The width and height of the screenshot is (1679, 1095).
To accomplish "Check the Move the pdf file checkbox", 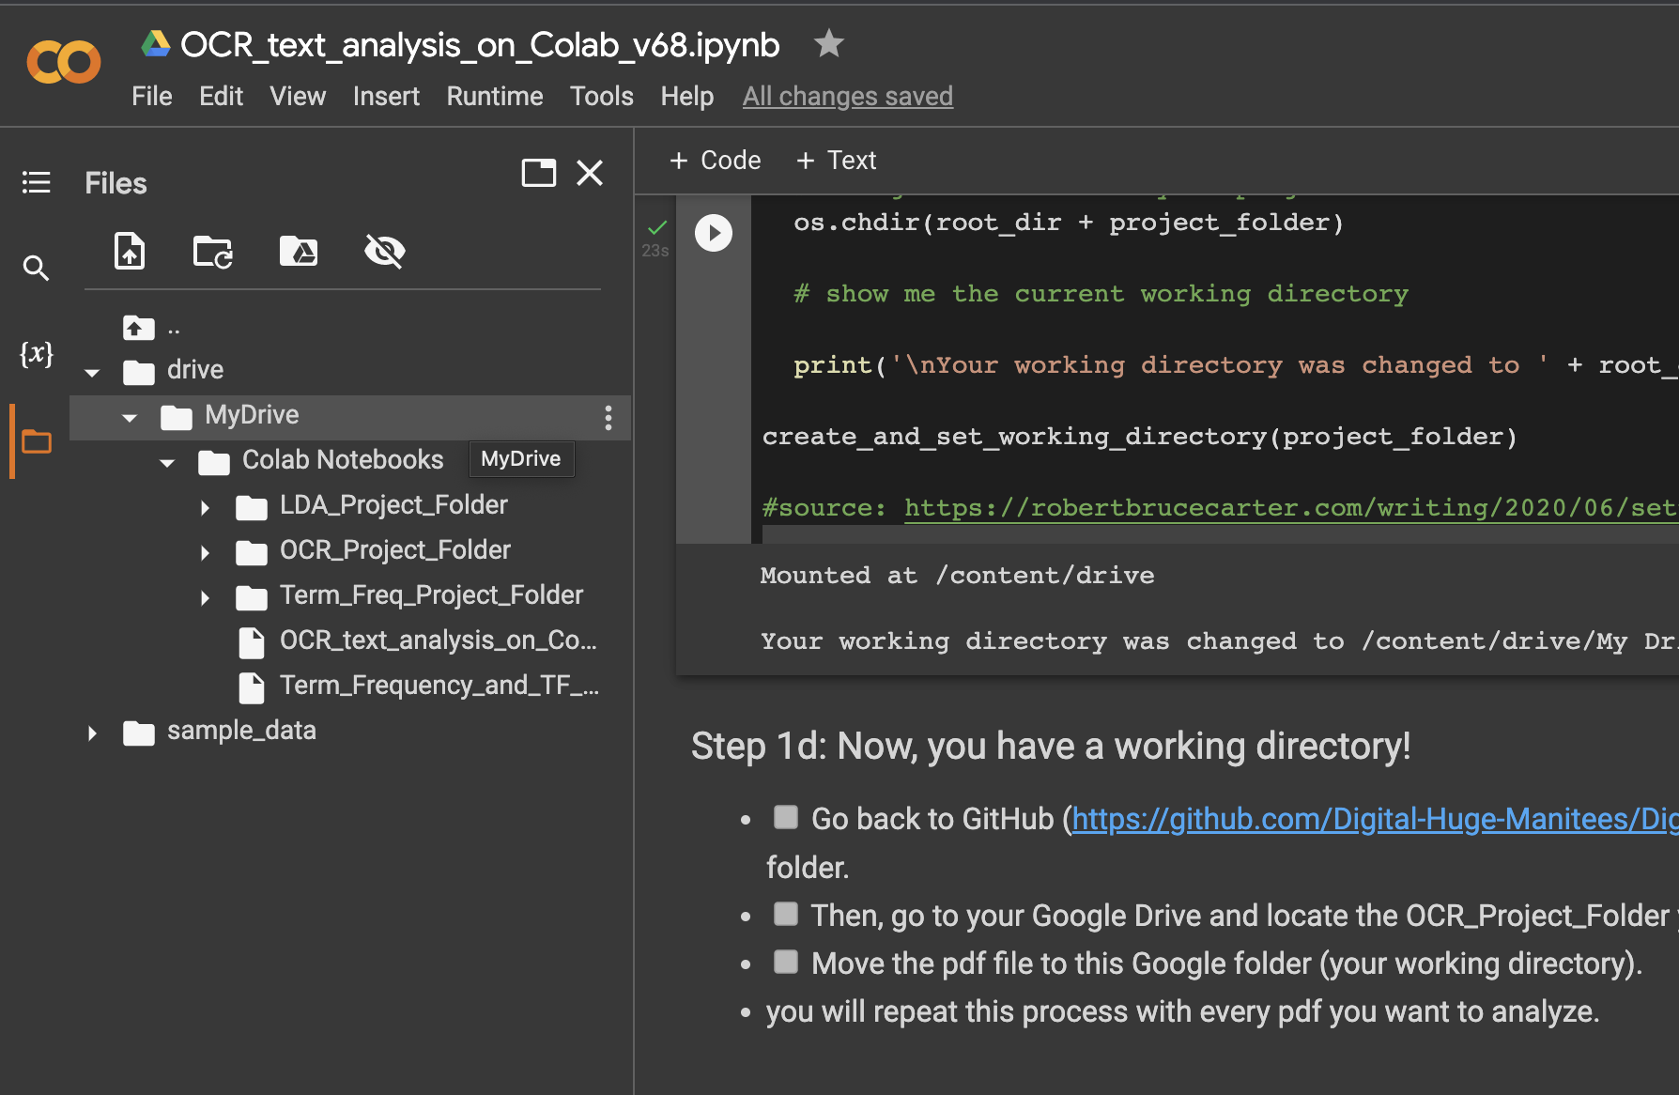I will pos(785,961).
